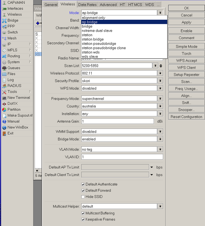Screen dimensions: 205x226
Task: Click the VLAN ID input field
Action: [x=122, y=157]
